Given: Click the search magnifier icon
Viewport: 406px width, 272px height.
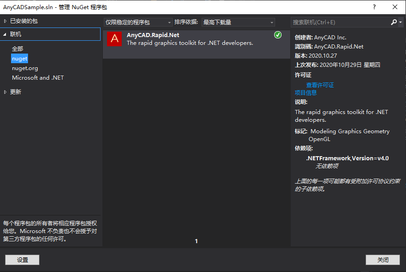Looking at the screenshot, I should click(x=394, y=22).
